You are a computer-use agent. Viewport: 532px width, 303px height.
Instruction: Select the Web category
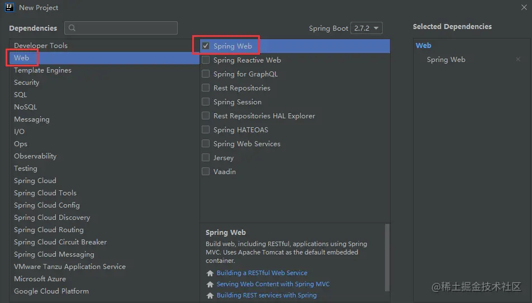[x=104, y=58]
